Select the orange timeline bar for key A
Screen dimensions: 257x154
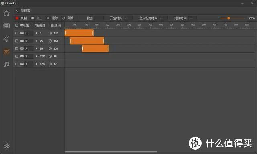pos(95,49)
